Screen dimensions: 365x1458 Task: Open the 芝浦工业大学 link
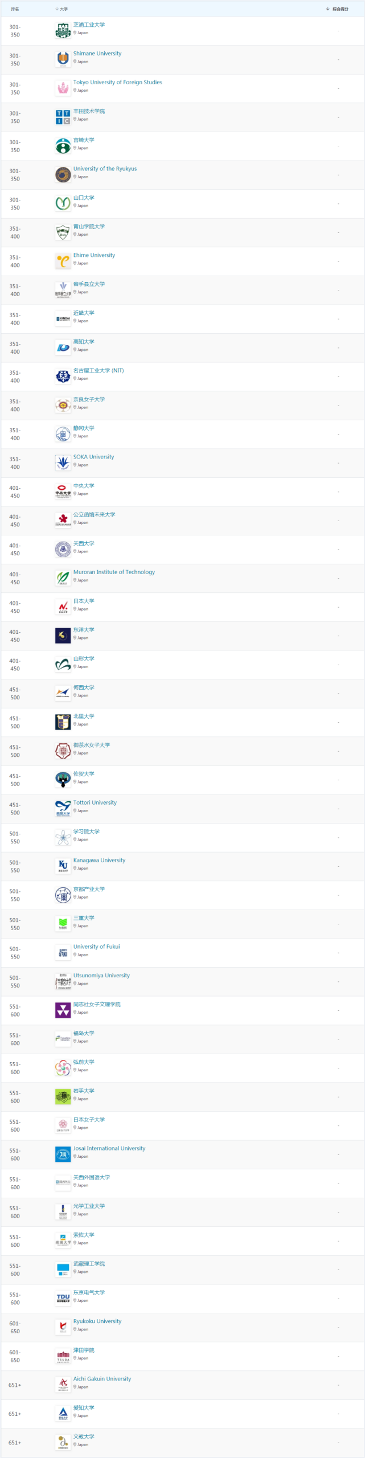click(89, 25)
